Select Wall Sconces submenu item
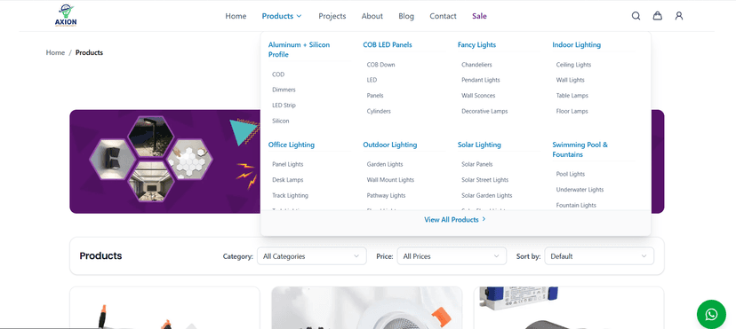 [478, 96]
